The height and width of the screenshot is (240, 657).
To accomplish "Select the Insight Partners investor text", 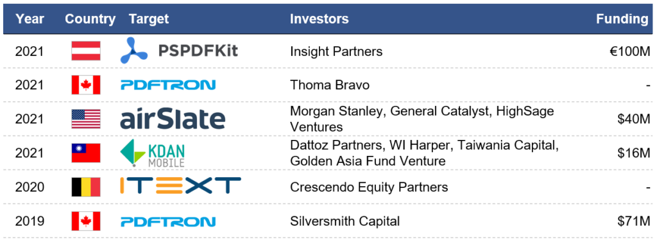I will [336, 51].
